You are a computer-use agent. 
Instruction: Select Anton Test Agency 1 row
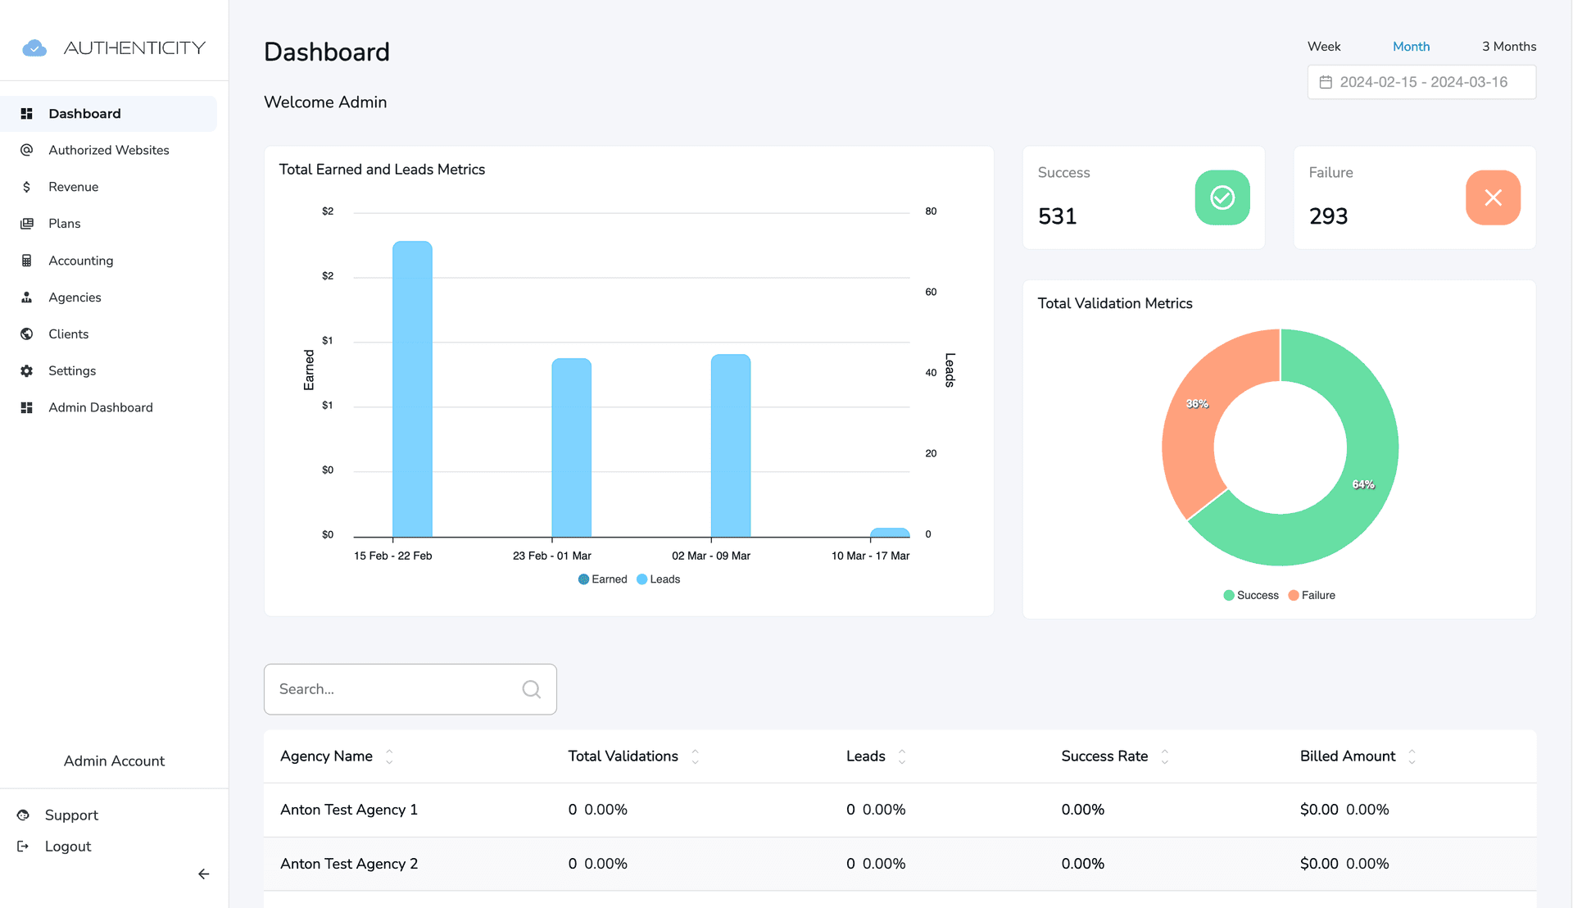pyautogui.click(x=900, y=810)
